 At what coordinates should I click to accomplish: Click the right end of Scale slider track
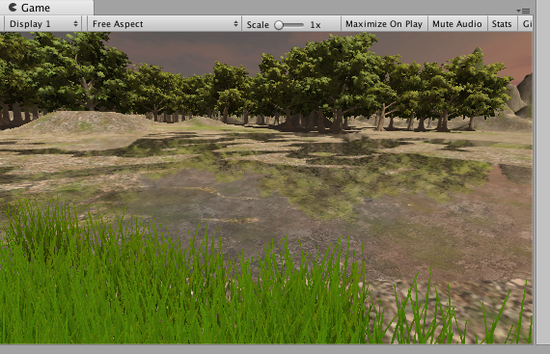coord(302,25)
